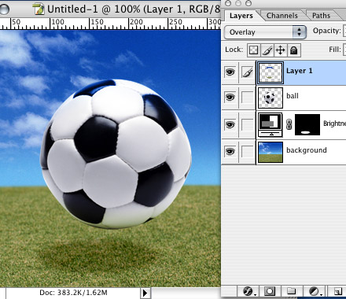Click link box beside background layer
This screenshot has height=299, width=346.
pyautogui.click(x=248, y=152)
